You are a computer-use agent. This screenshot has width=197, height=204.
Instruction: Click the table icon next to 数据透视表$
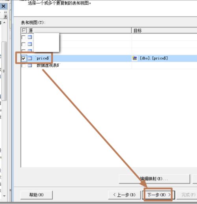click(30, 65)
